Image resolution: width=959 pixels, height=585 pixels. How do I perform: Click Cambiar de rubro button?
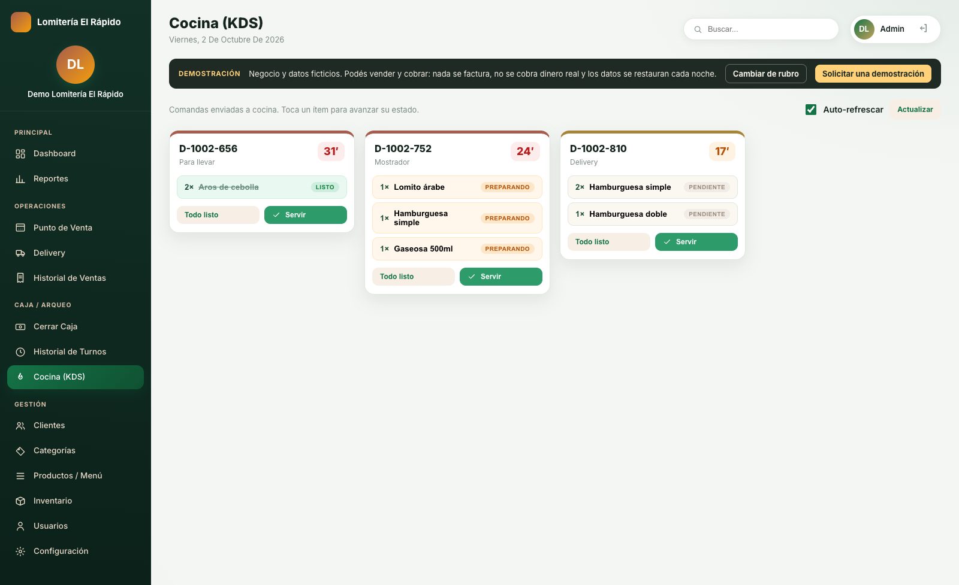click(765, 74)
